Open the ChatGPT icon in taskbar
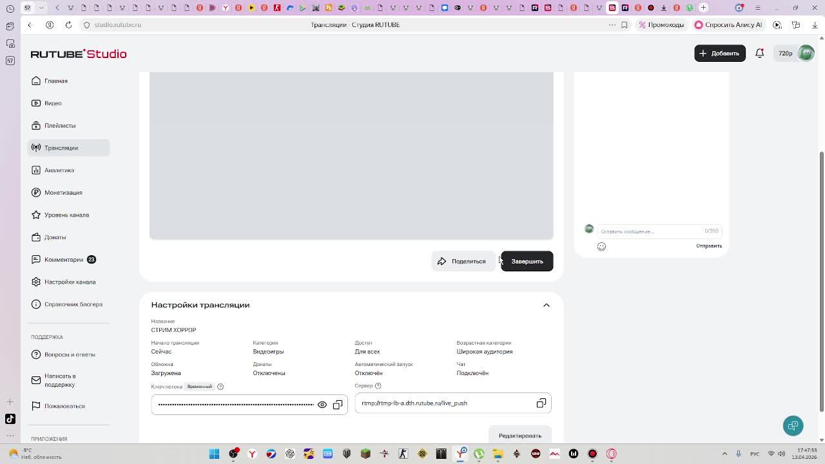Image resolution: width=825 pixels, height=464 pixels. (x=290, y=454)
